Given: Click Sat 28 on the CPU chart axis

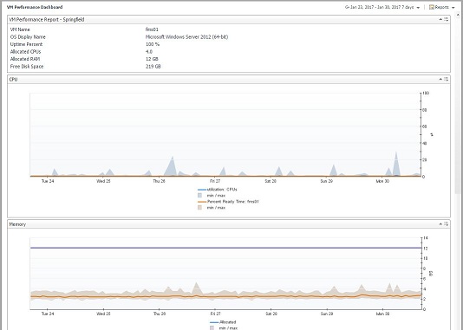Looking at the screenshot, I should pyautogui.click(x=271, y=181).
